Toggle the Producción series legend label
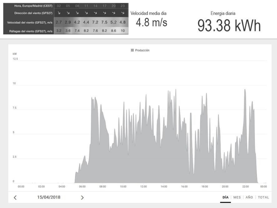This screenshot has height=208, width=277. point(142,50)
